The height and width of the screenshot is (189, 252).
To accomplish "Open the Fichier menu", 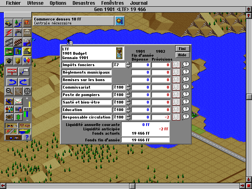I will click(x=13, y=3).
